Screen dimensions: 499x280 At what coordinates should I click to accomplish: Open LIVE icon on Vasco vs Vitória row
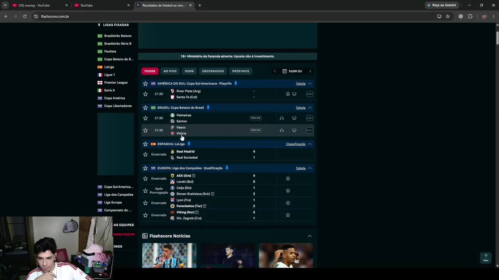(x=310, y=130)
